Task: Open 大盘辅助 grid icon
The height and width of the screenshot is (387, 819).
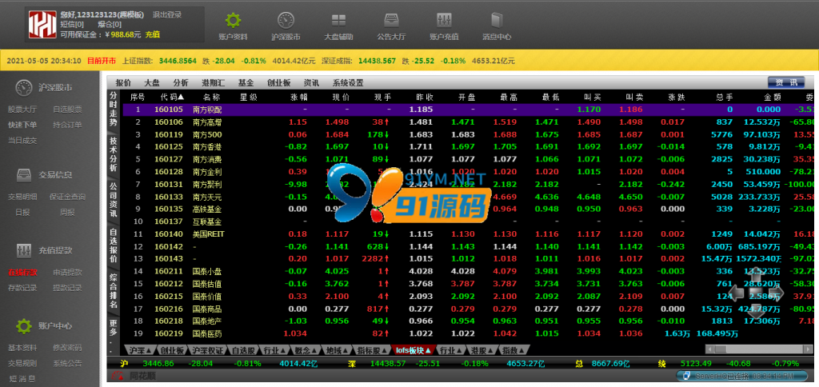Action: point(338,21)
